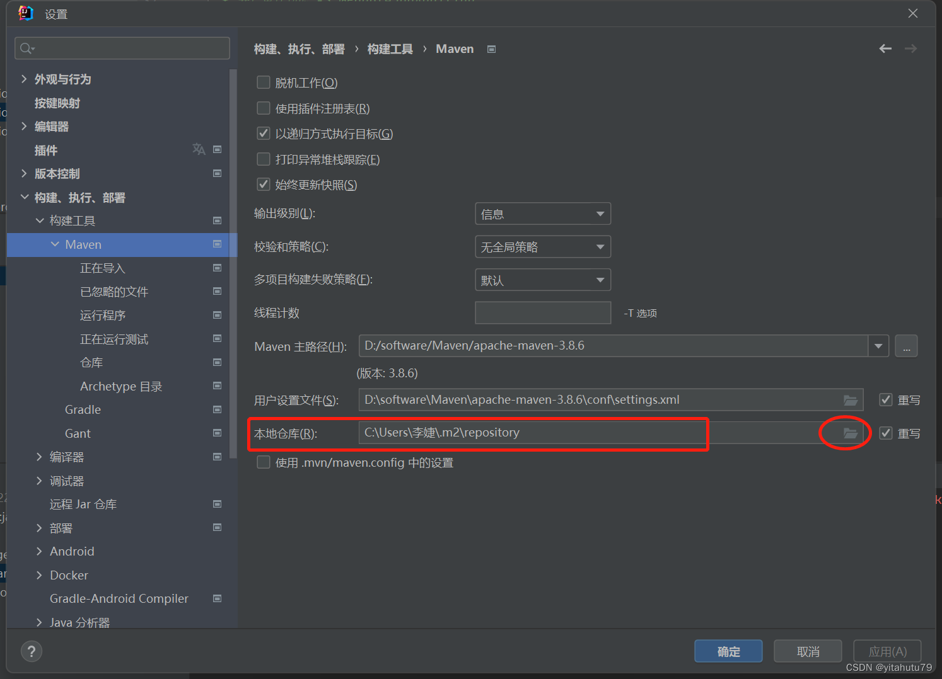Click project settings icon on Gant row
This screenshot has height=679, width=942.
(218, 433)
